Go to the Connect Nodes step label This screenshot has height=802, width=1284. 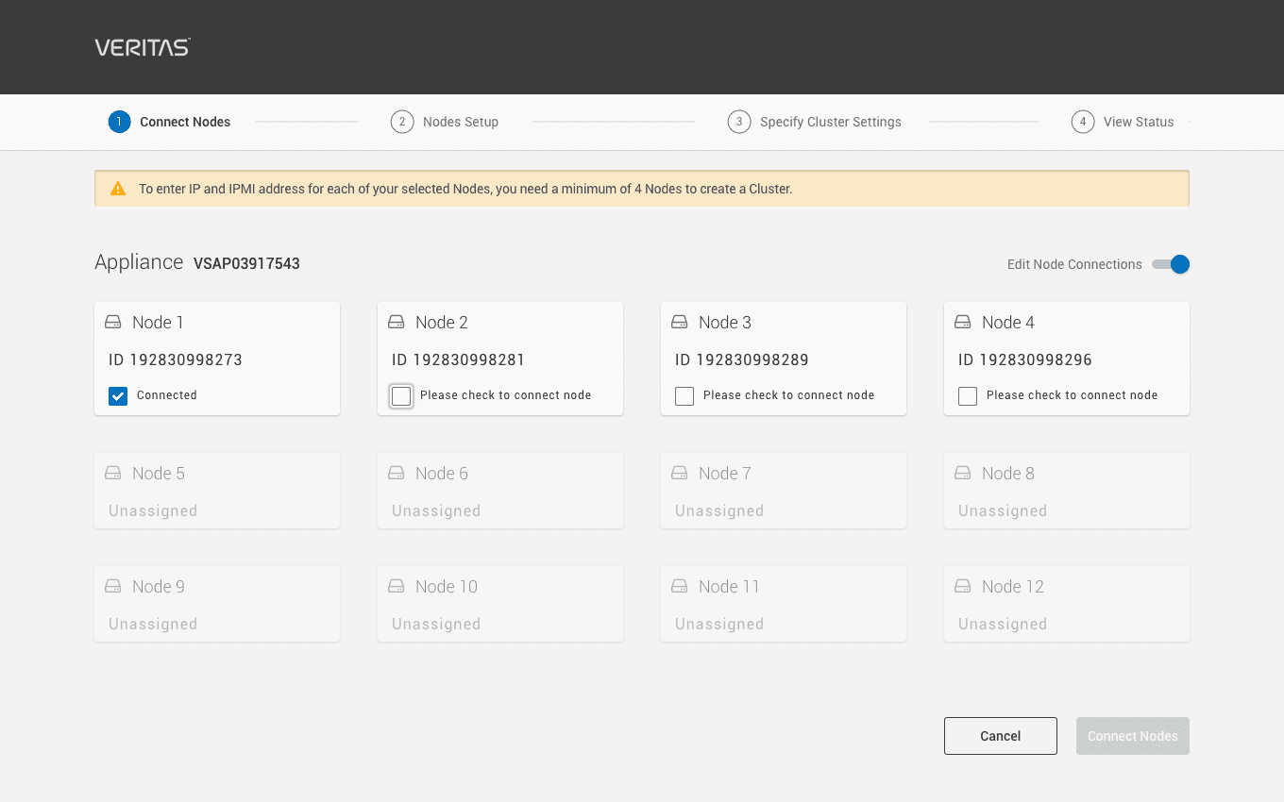(x=185, y=122)
